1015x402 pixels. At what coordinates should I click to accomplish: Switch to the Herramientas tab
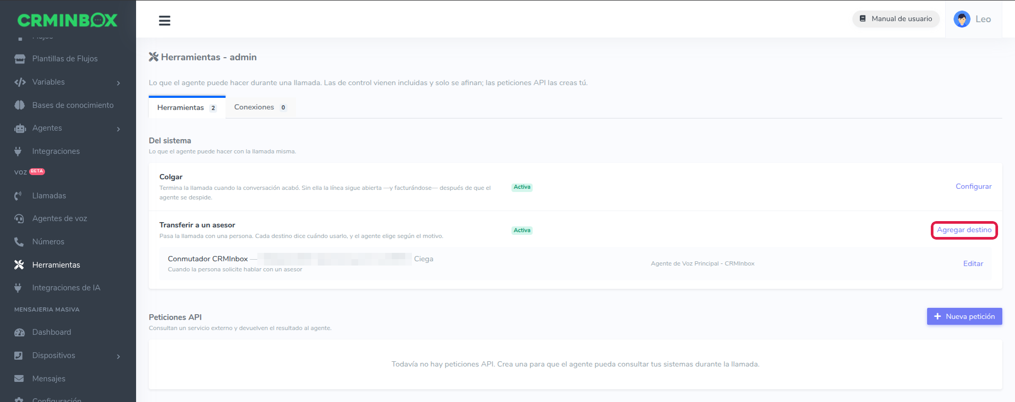(187, 107)
